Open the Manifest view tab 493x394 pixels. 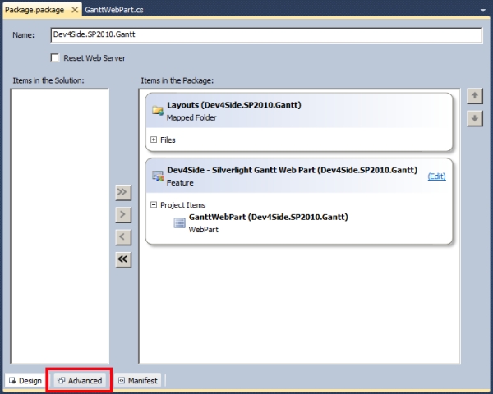coord(138,381)
